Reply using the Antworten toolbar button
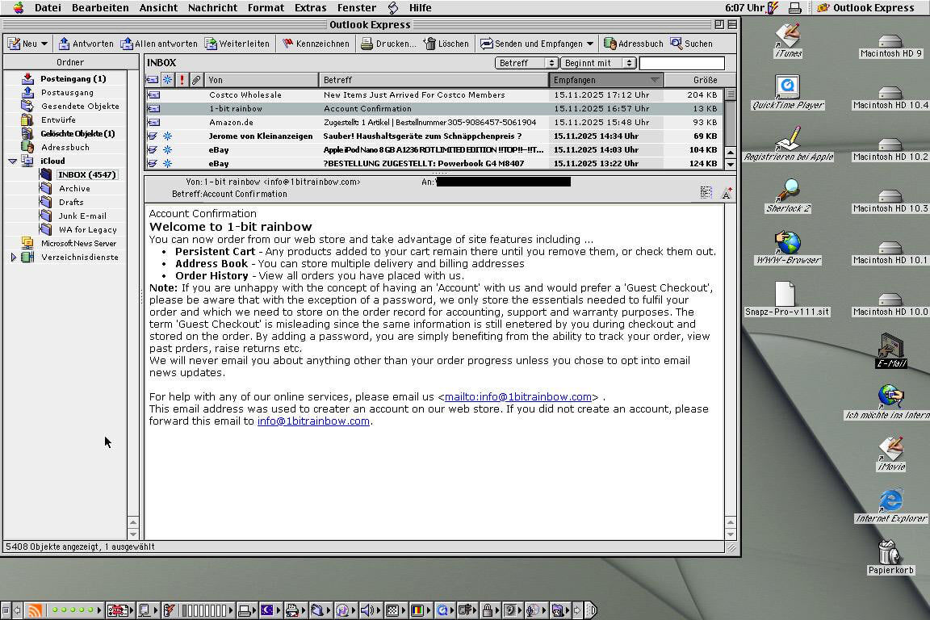The width and height of the screenshot is (930, 620). tap(86, 44)
